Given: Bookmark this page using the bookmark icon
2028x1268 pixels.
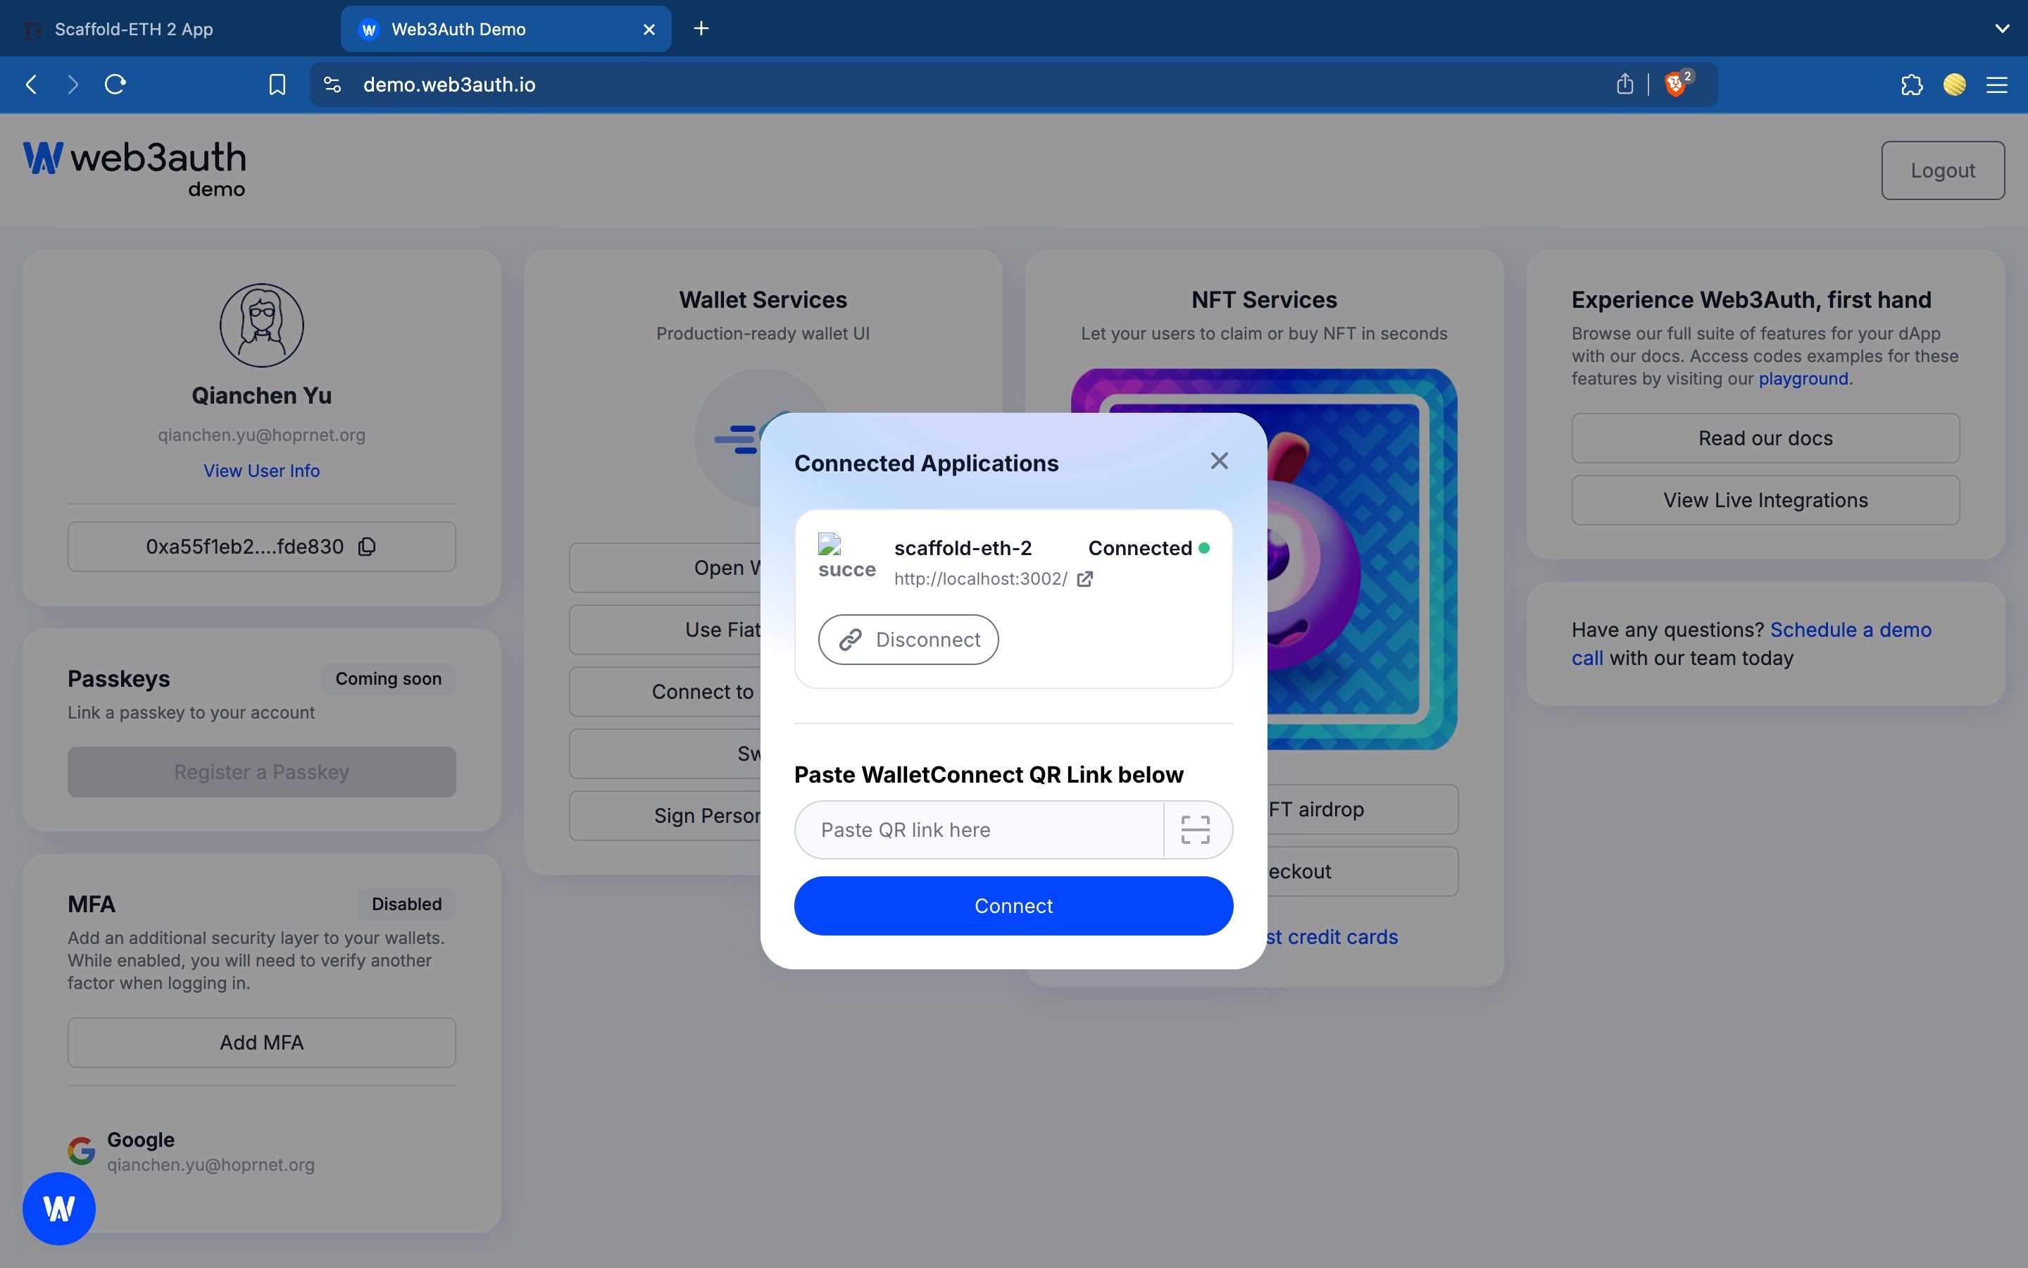Looking at the screenshot, I should click(x=277, y=85).
